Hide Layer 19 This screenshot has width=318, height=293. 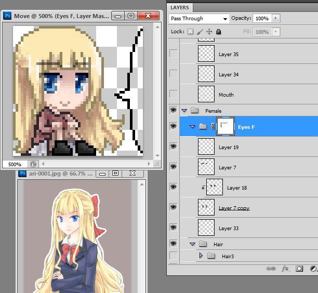[x=173, y=146]
